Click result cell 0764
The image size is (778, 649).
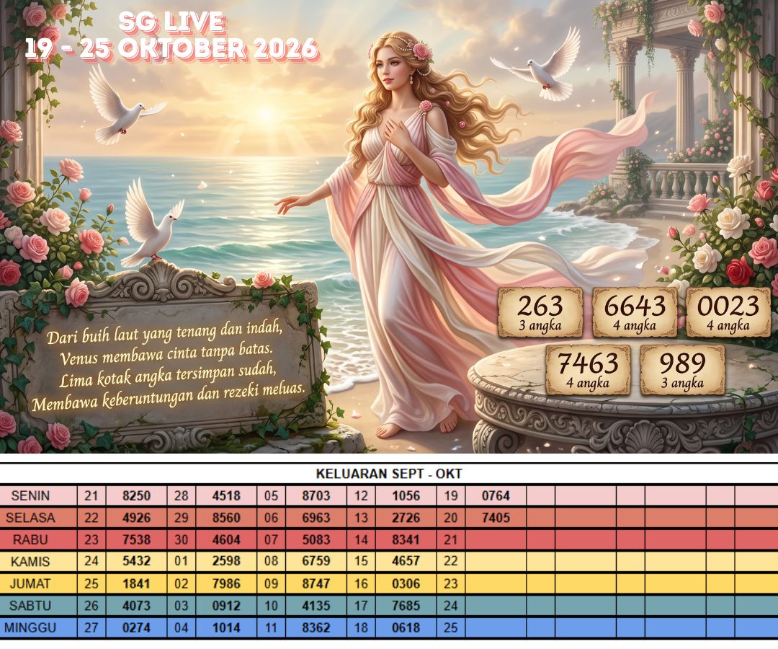pyautogui.click(x=496, y=495)
